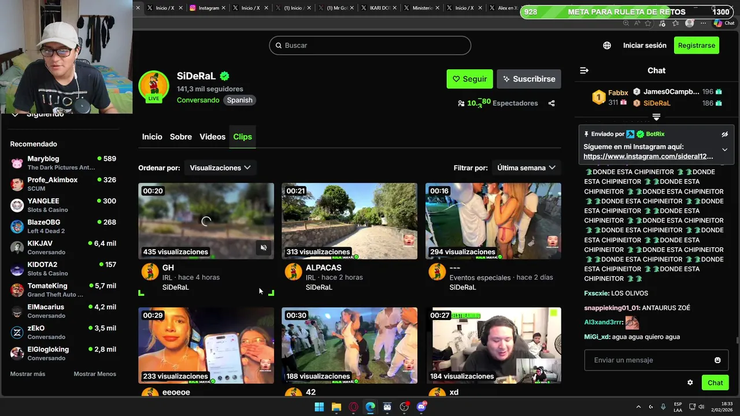Click the Spanish language tag

click(239, 100)
